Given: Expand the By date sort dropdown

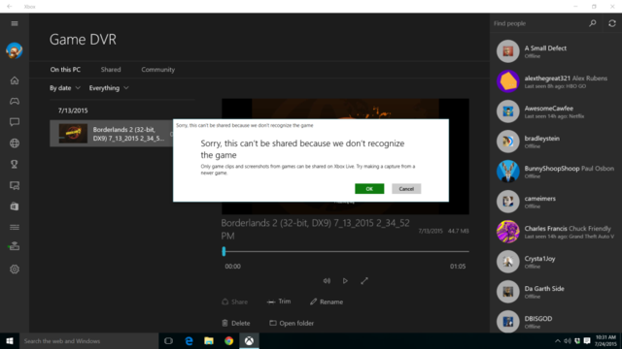Looking at the screenshot, I should [65, 88].
